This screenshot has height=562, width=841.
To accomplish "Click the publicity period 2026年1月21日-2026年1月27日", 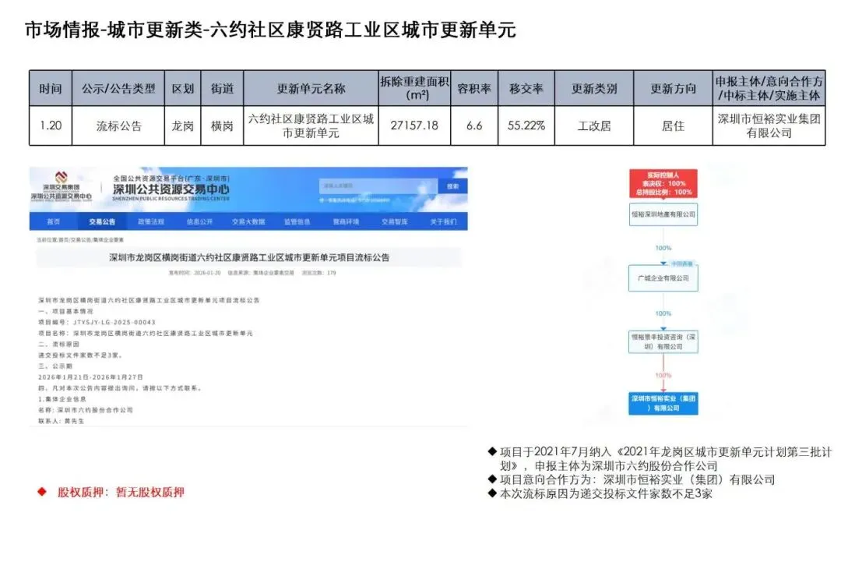I will [x=90, y=377].
